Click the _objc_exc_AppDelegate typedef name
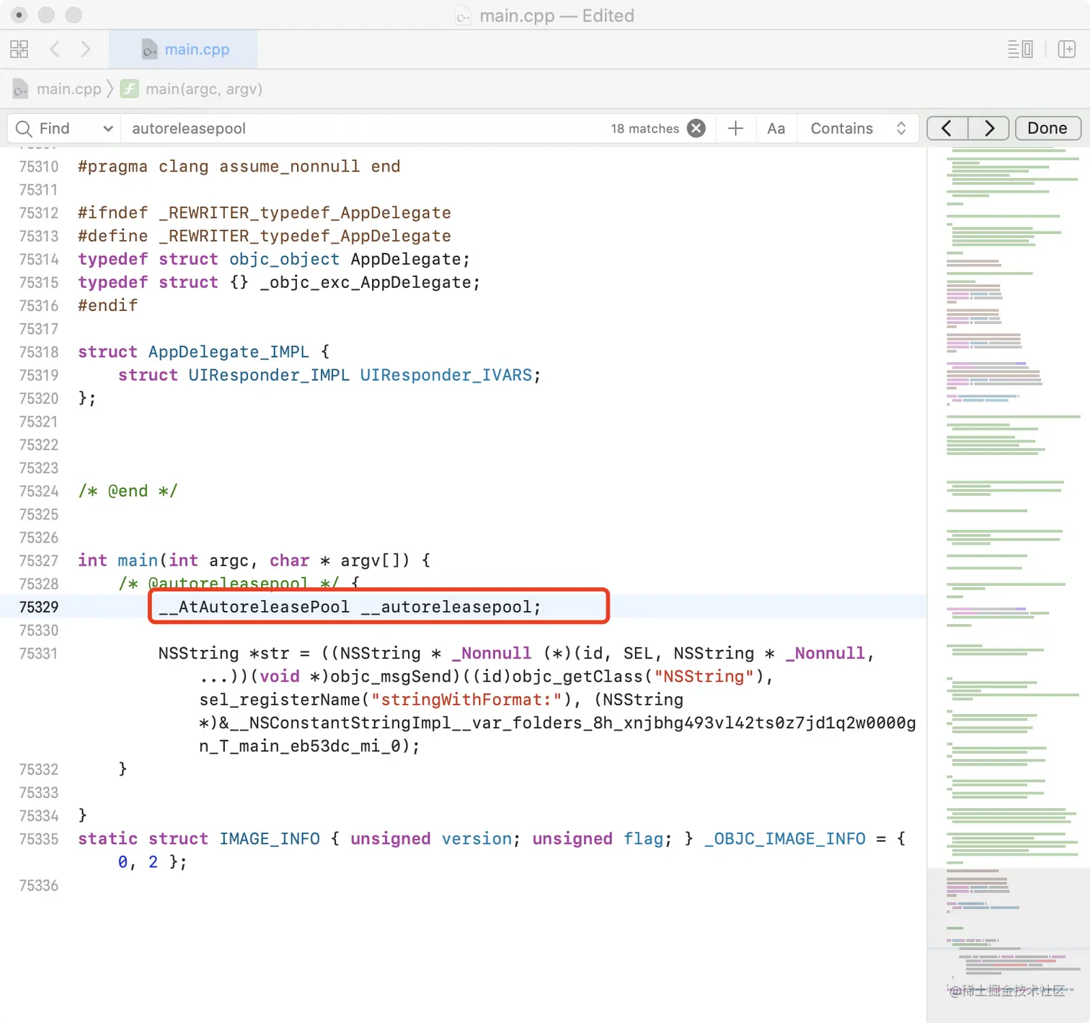 pyautogui.click(x=365, y=283)
